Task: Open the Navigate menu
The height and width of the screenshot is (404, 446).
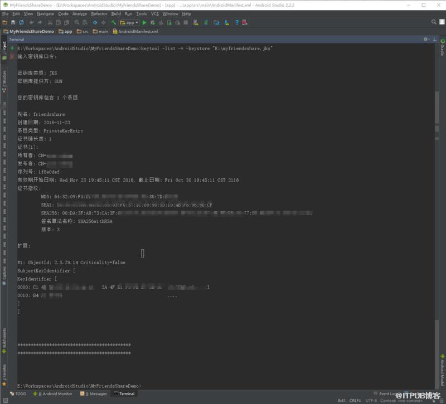Action: click(x=45, y=13)
